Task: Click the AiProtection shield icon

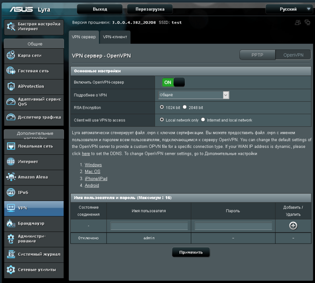Action: pos(11,86)
